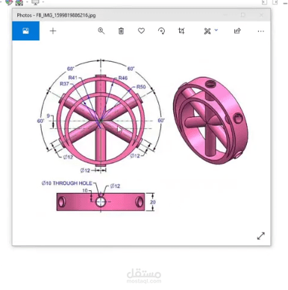The image size is (288, 290).
Task: Click the R46 dimension label
Action: point(123,78)
